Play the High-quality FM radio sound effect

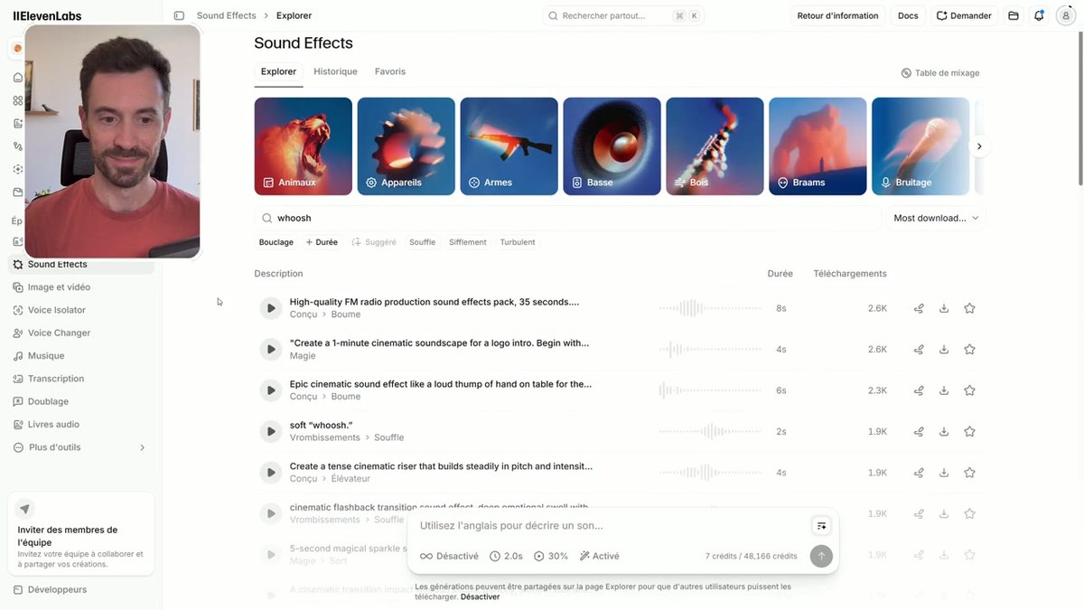click(270, 308)
